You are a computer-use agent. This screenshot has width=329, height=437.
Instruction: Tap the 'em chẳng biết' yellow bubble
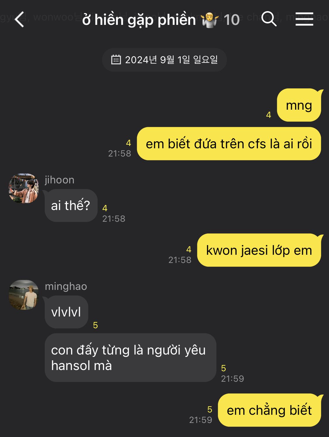click(x=269, y=410)
